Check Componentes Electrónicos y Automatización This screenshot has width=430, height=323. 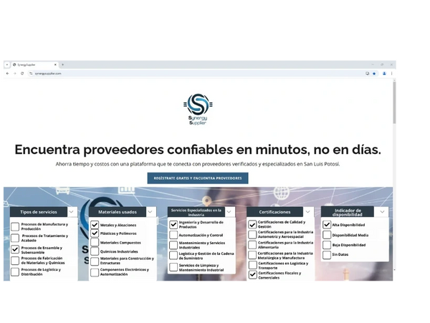[x=95, y=272]
